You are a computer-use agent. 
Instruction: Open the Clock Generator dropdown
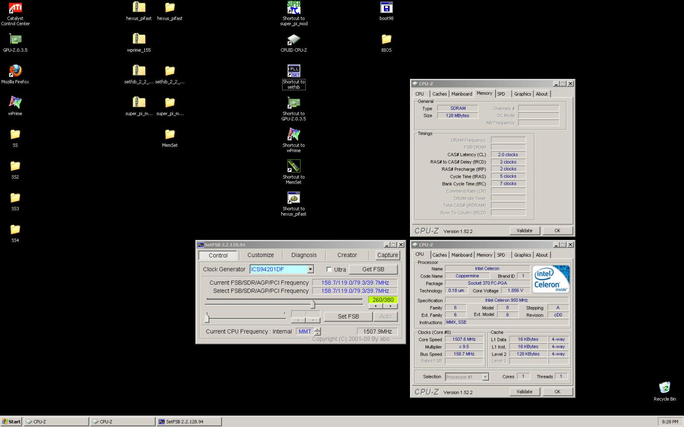(x=311, y=269)
